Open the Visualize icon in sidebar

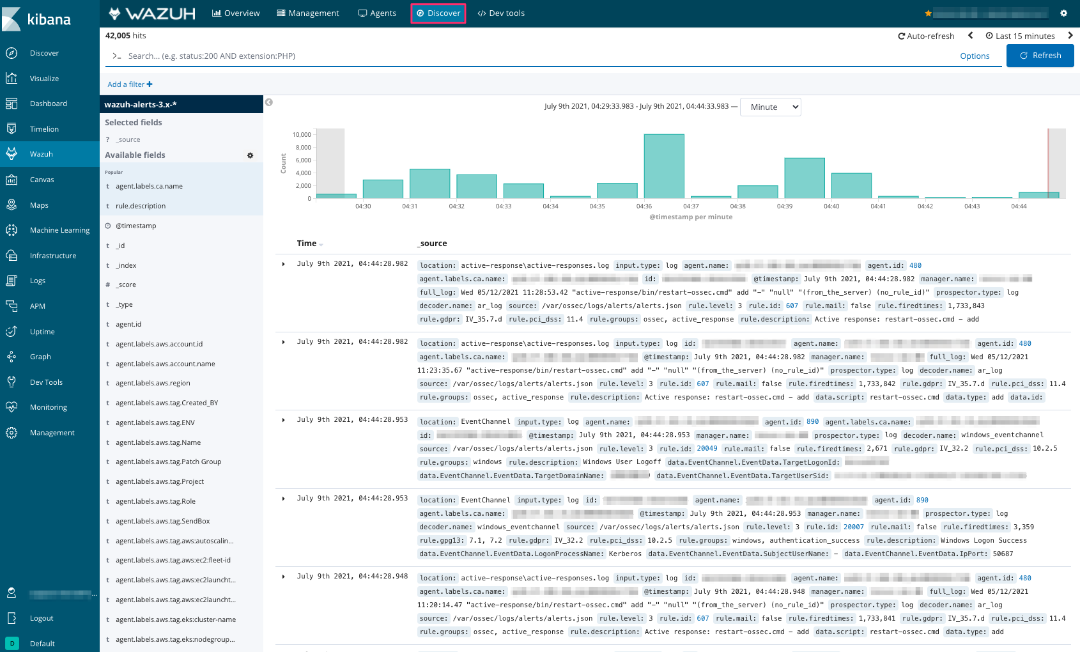12,79
